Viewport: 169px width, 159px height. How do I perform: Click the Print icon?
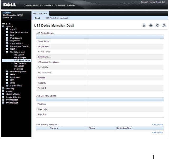[151, 25]
